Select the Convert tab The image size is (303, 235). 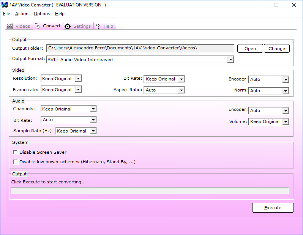[x=48, y=26]
